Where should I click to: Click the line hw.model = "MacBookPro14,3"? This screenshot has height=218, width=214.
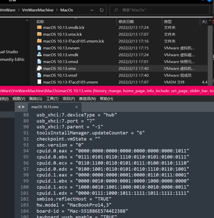(74, 205)
